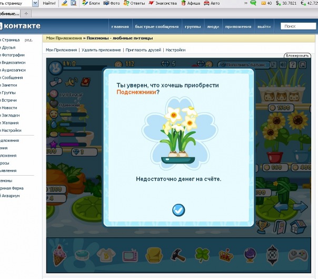Click the gamepad mini-games icon
The image size is (318, 279).
click(x=296, y=256)
